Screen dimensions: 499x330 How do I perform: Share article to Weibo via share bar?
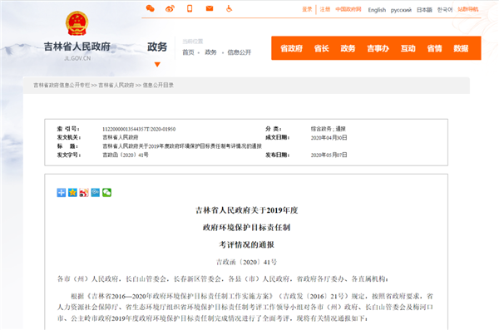(x=84, y=193)
